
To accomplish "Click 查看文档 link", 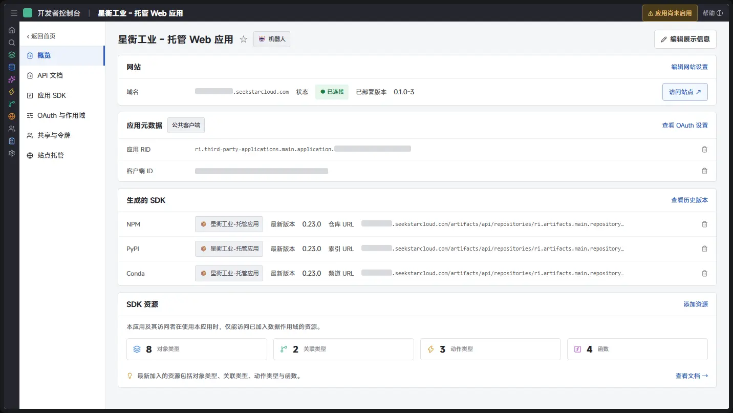I will pos(692,376).
